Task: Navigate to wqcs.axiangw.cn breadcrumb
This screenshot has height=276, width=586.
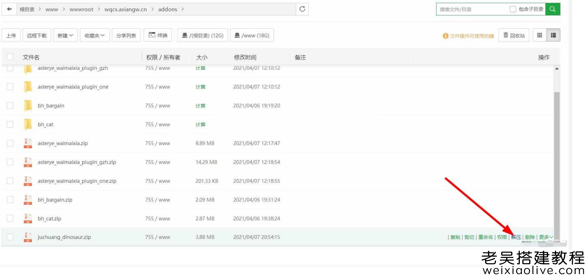Action: 126,10
